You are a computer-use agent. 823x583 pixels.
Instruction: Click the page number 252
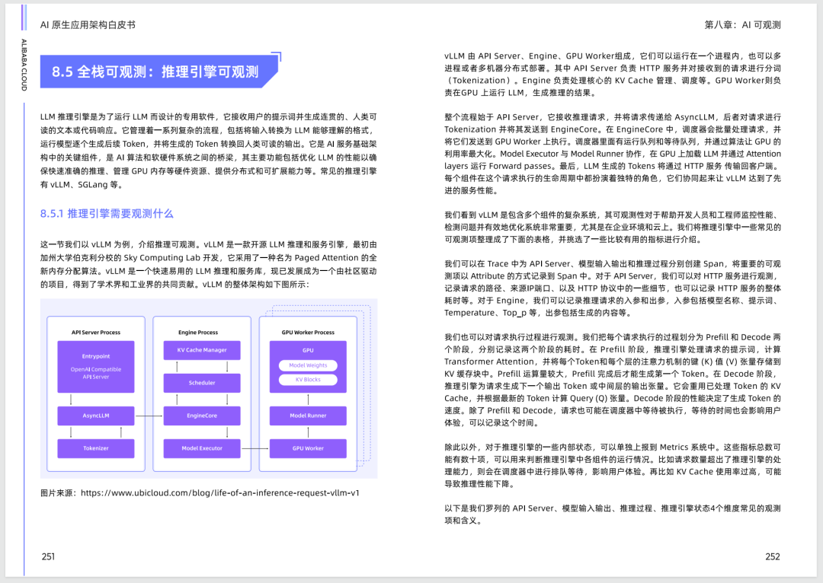[773, 557]
